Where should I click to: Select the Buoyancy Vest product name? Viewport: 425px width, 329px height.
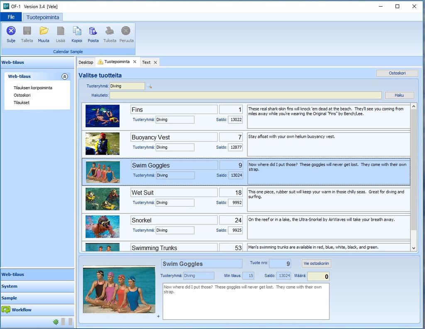174,137
